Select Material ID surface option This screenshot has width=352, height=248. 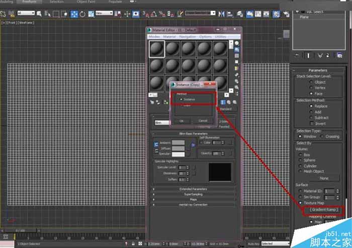pyautogui.click(x=300, y=191)
